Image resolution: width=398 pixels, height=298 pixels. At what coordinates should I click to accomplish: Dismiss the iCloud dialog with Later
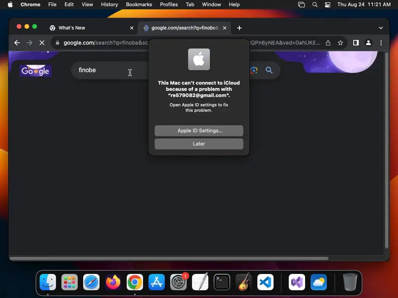click(199, 144)
